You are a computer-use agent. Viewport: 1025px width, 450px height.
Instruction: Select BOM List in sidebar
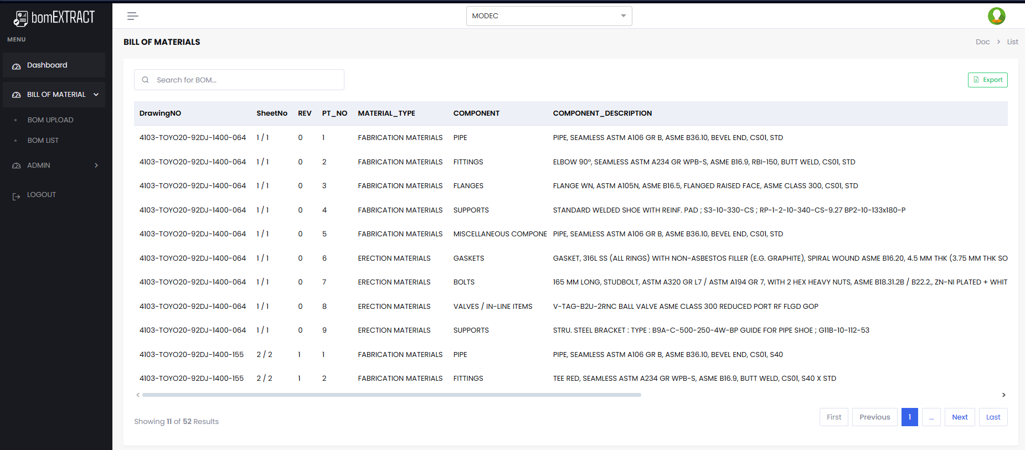43,141
